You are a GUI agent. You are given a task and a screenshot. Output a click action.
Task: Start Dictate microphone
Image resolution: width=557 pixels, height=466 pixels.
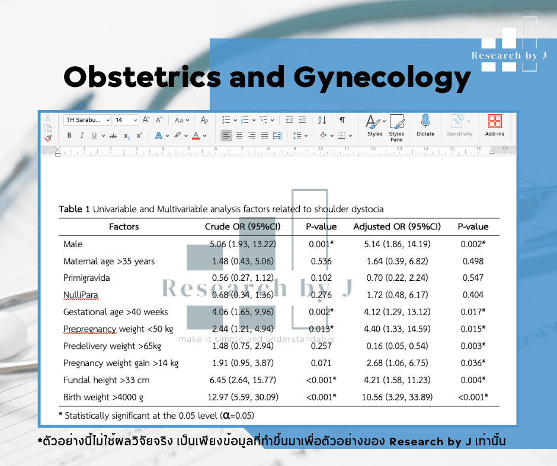coord(425,125)
